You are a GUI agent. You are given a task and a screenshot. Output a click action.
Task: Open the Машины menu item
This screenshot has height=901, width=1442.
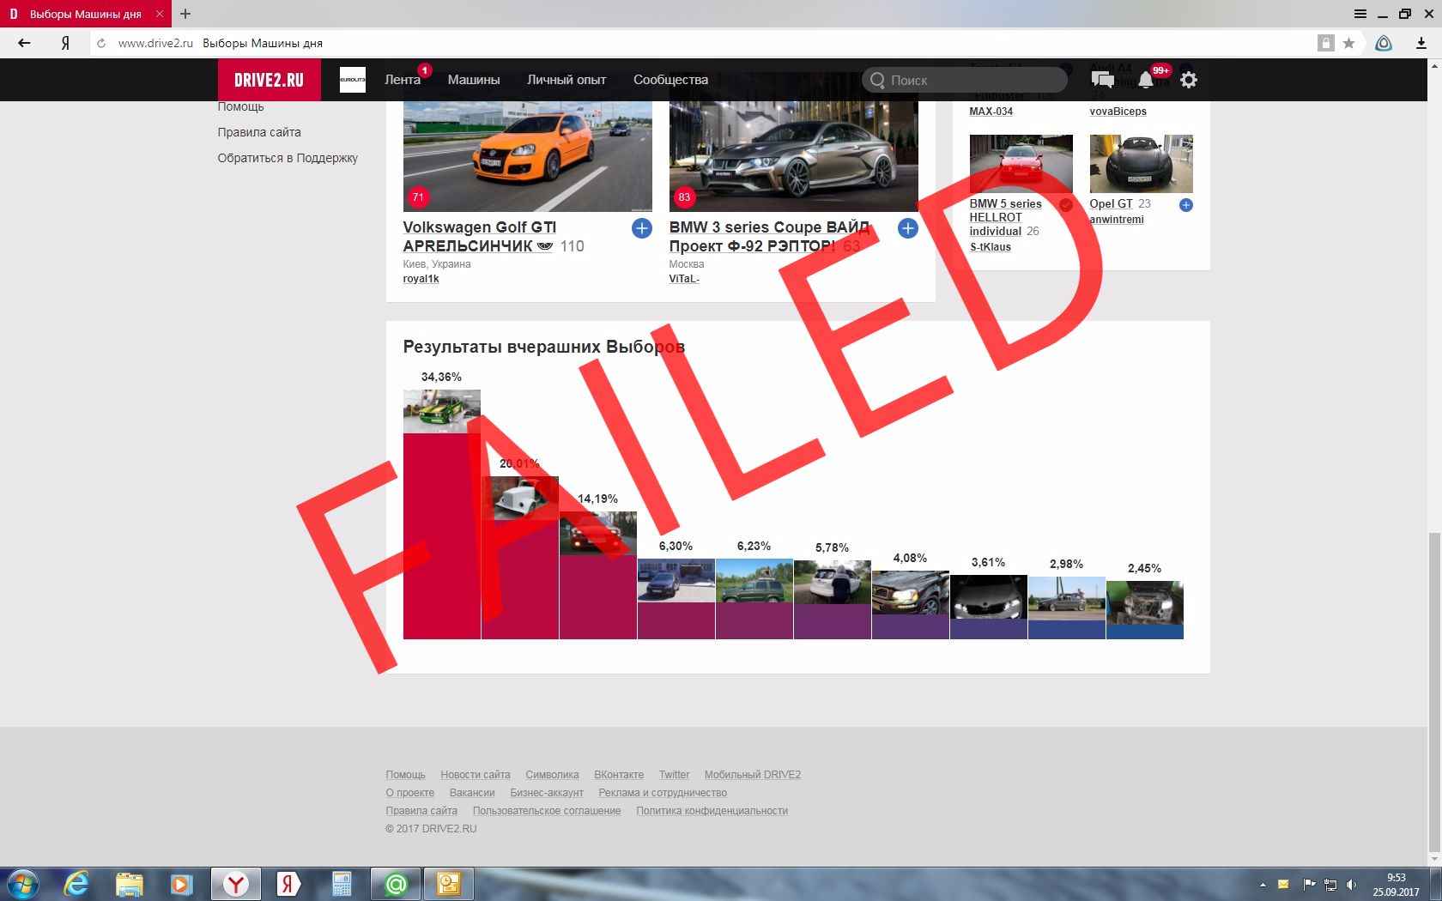click(x=474, y=80)
